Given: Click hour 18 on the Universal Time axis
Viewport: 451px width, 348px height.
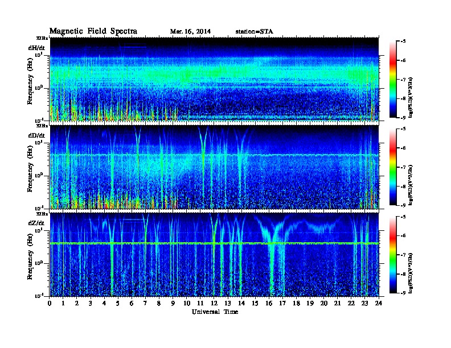Looking at the screenshot, I should point(296,303).
